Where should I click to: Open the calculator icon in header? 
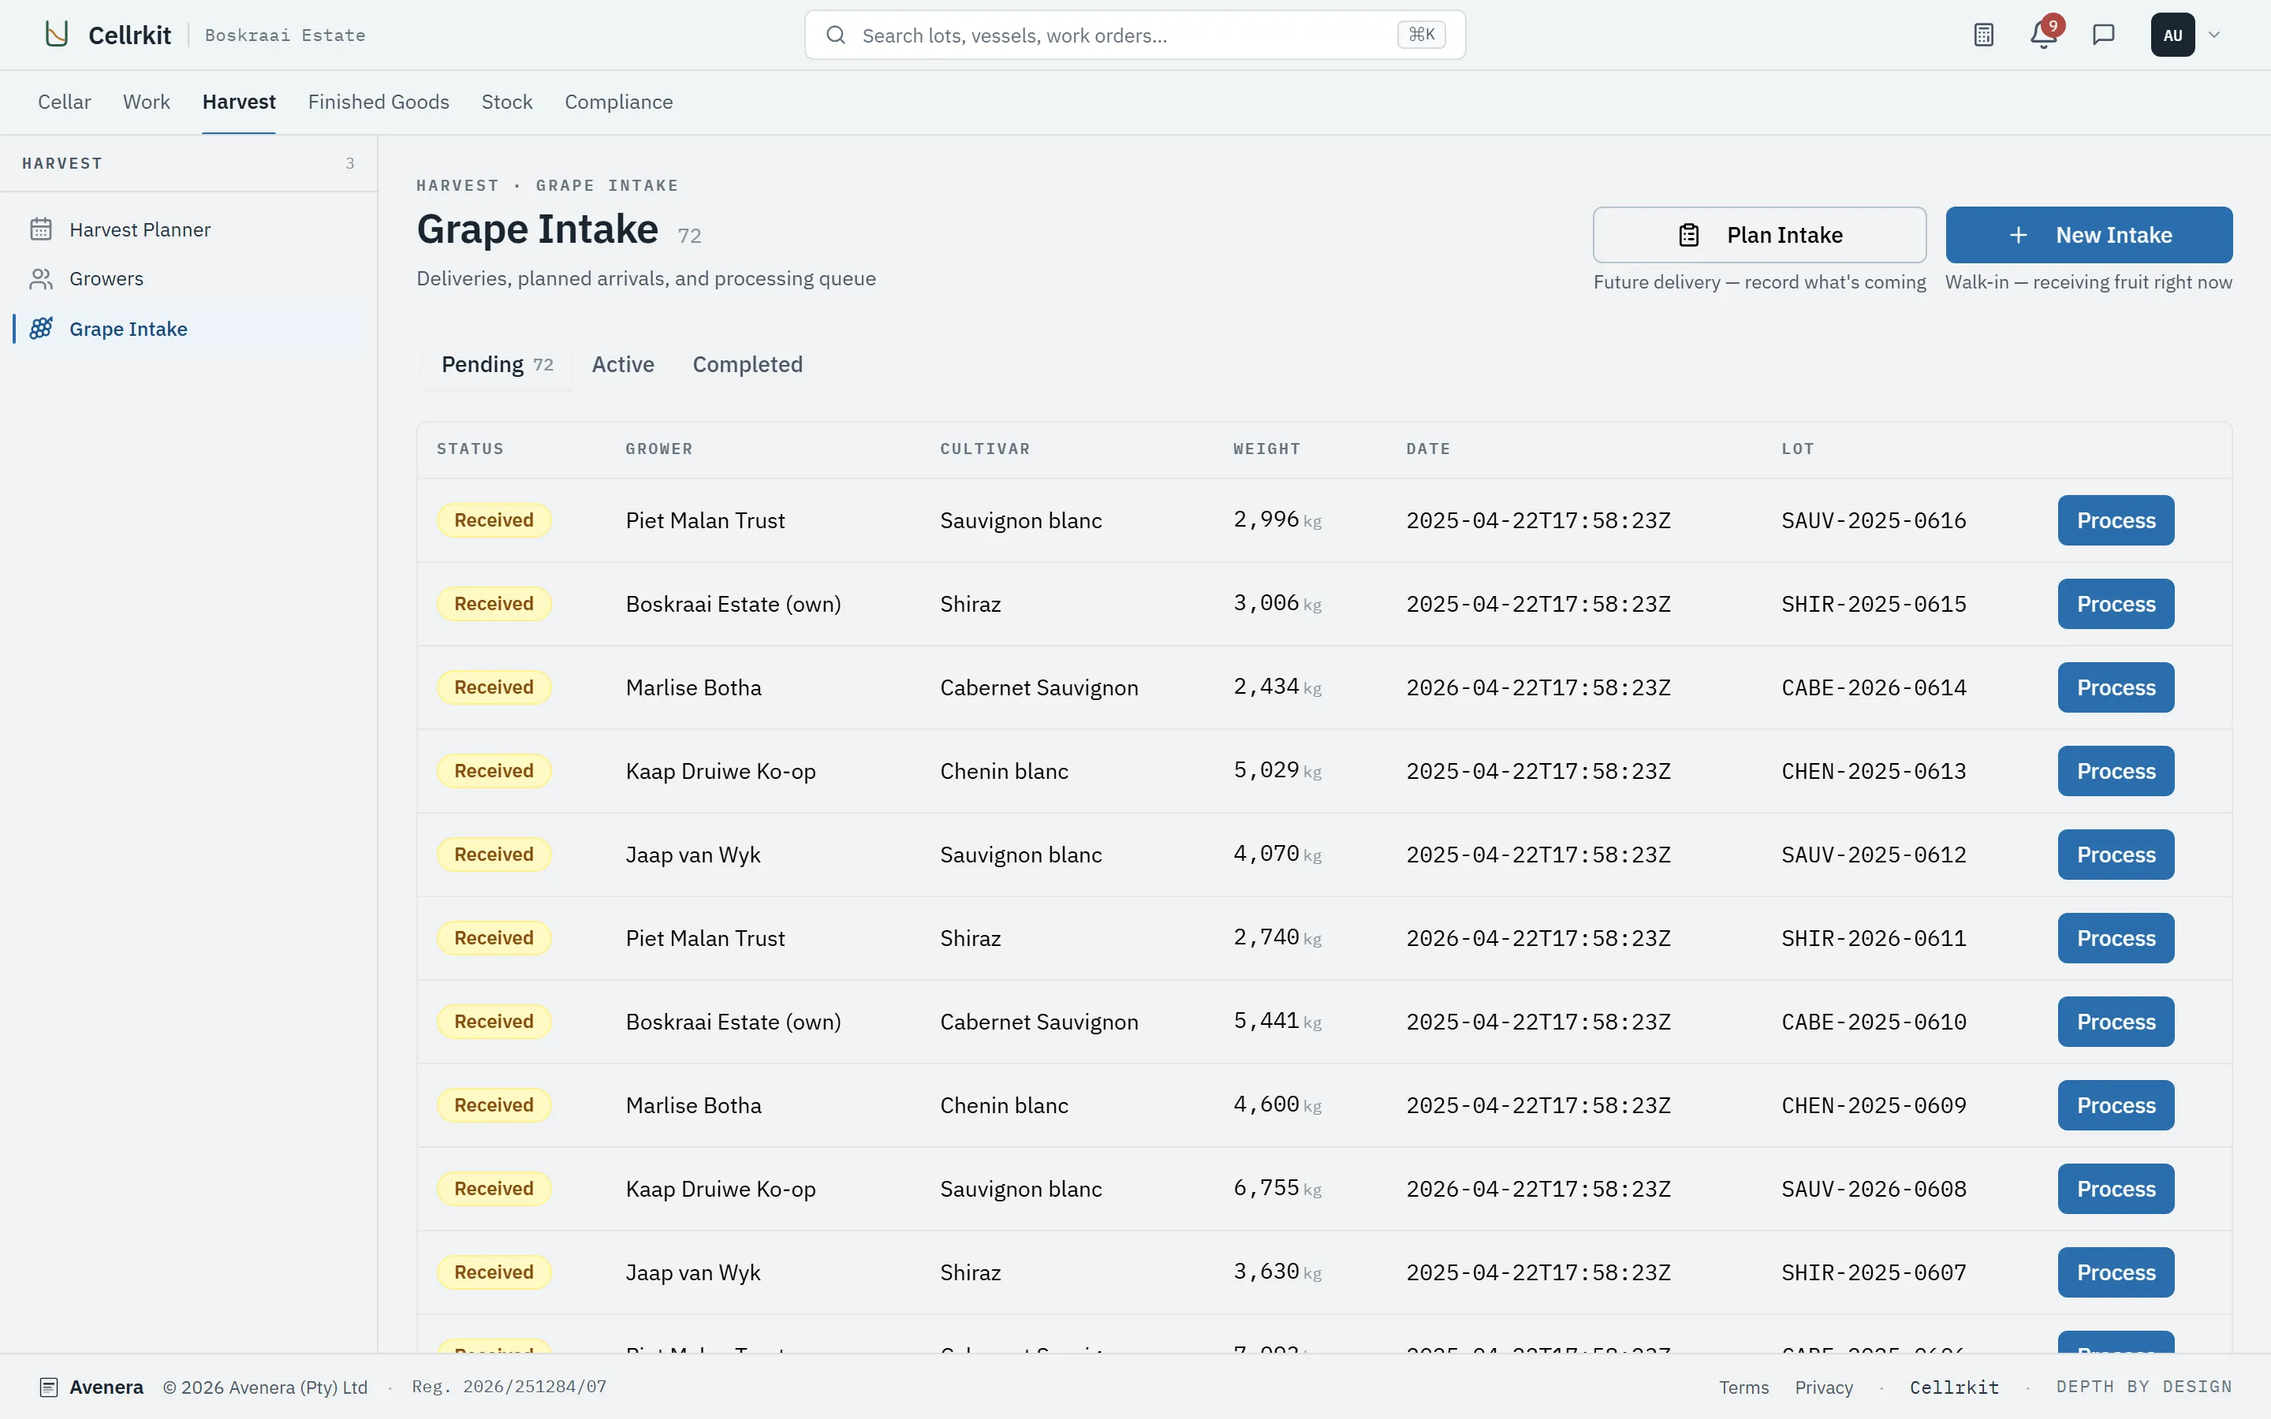[x=1983, y=35]
